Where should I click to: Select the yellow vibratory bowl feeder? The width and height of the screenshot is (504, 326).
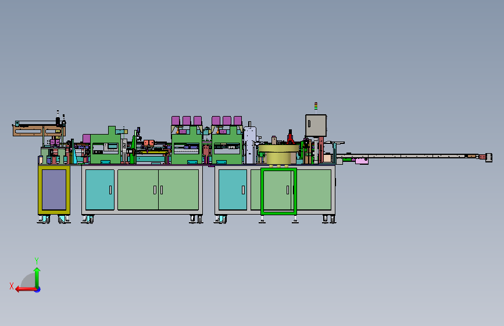pyautogui.click(x=278, y=154)
